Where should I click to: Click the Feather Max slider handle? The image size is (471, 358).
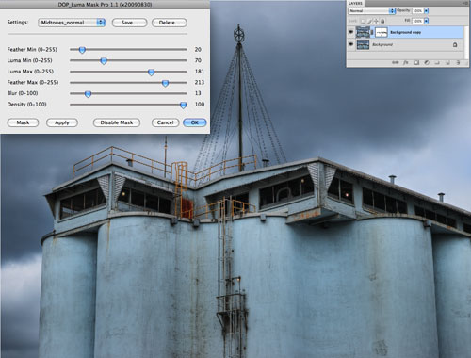[x=165, y=83]
